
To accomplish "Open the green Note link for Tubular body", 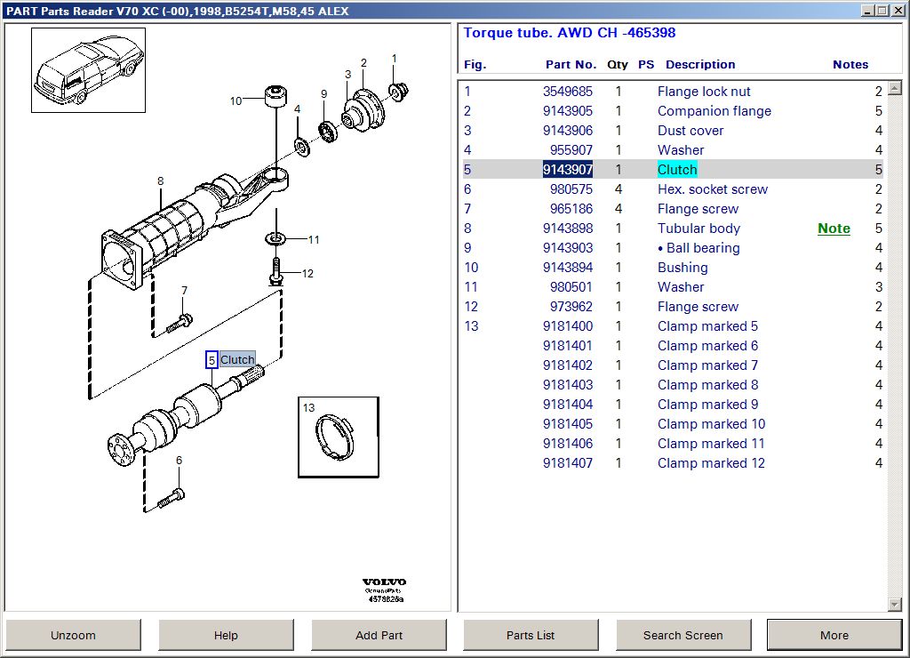I will click(834, 229).
